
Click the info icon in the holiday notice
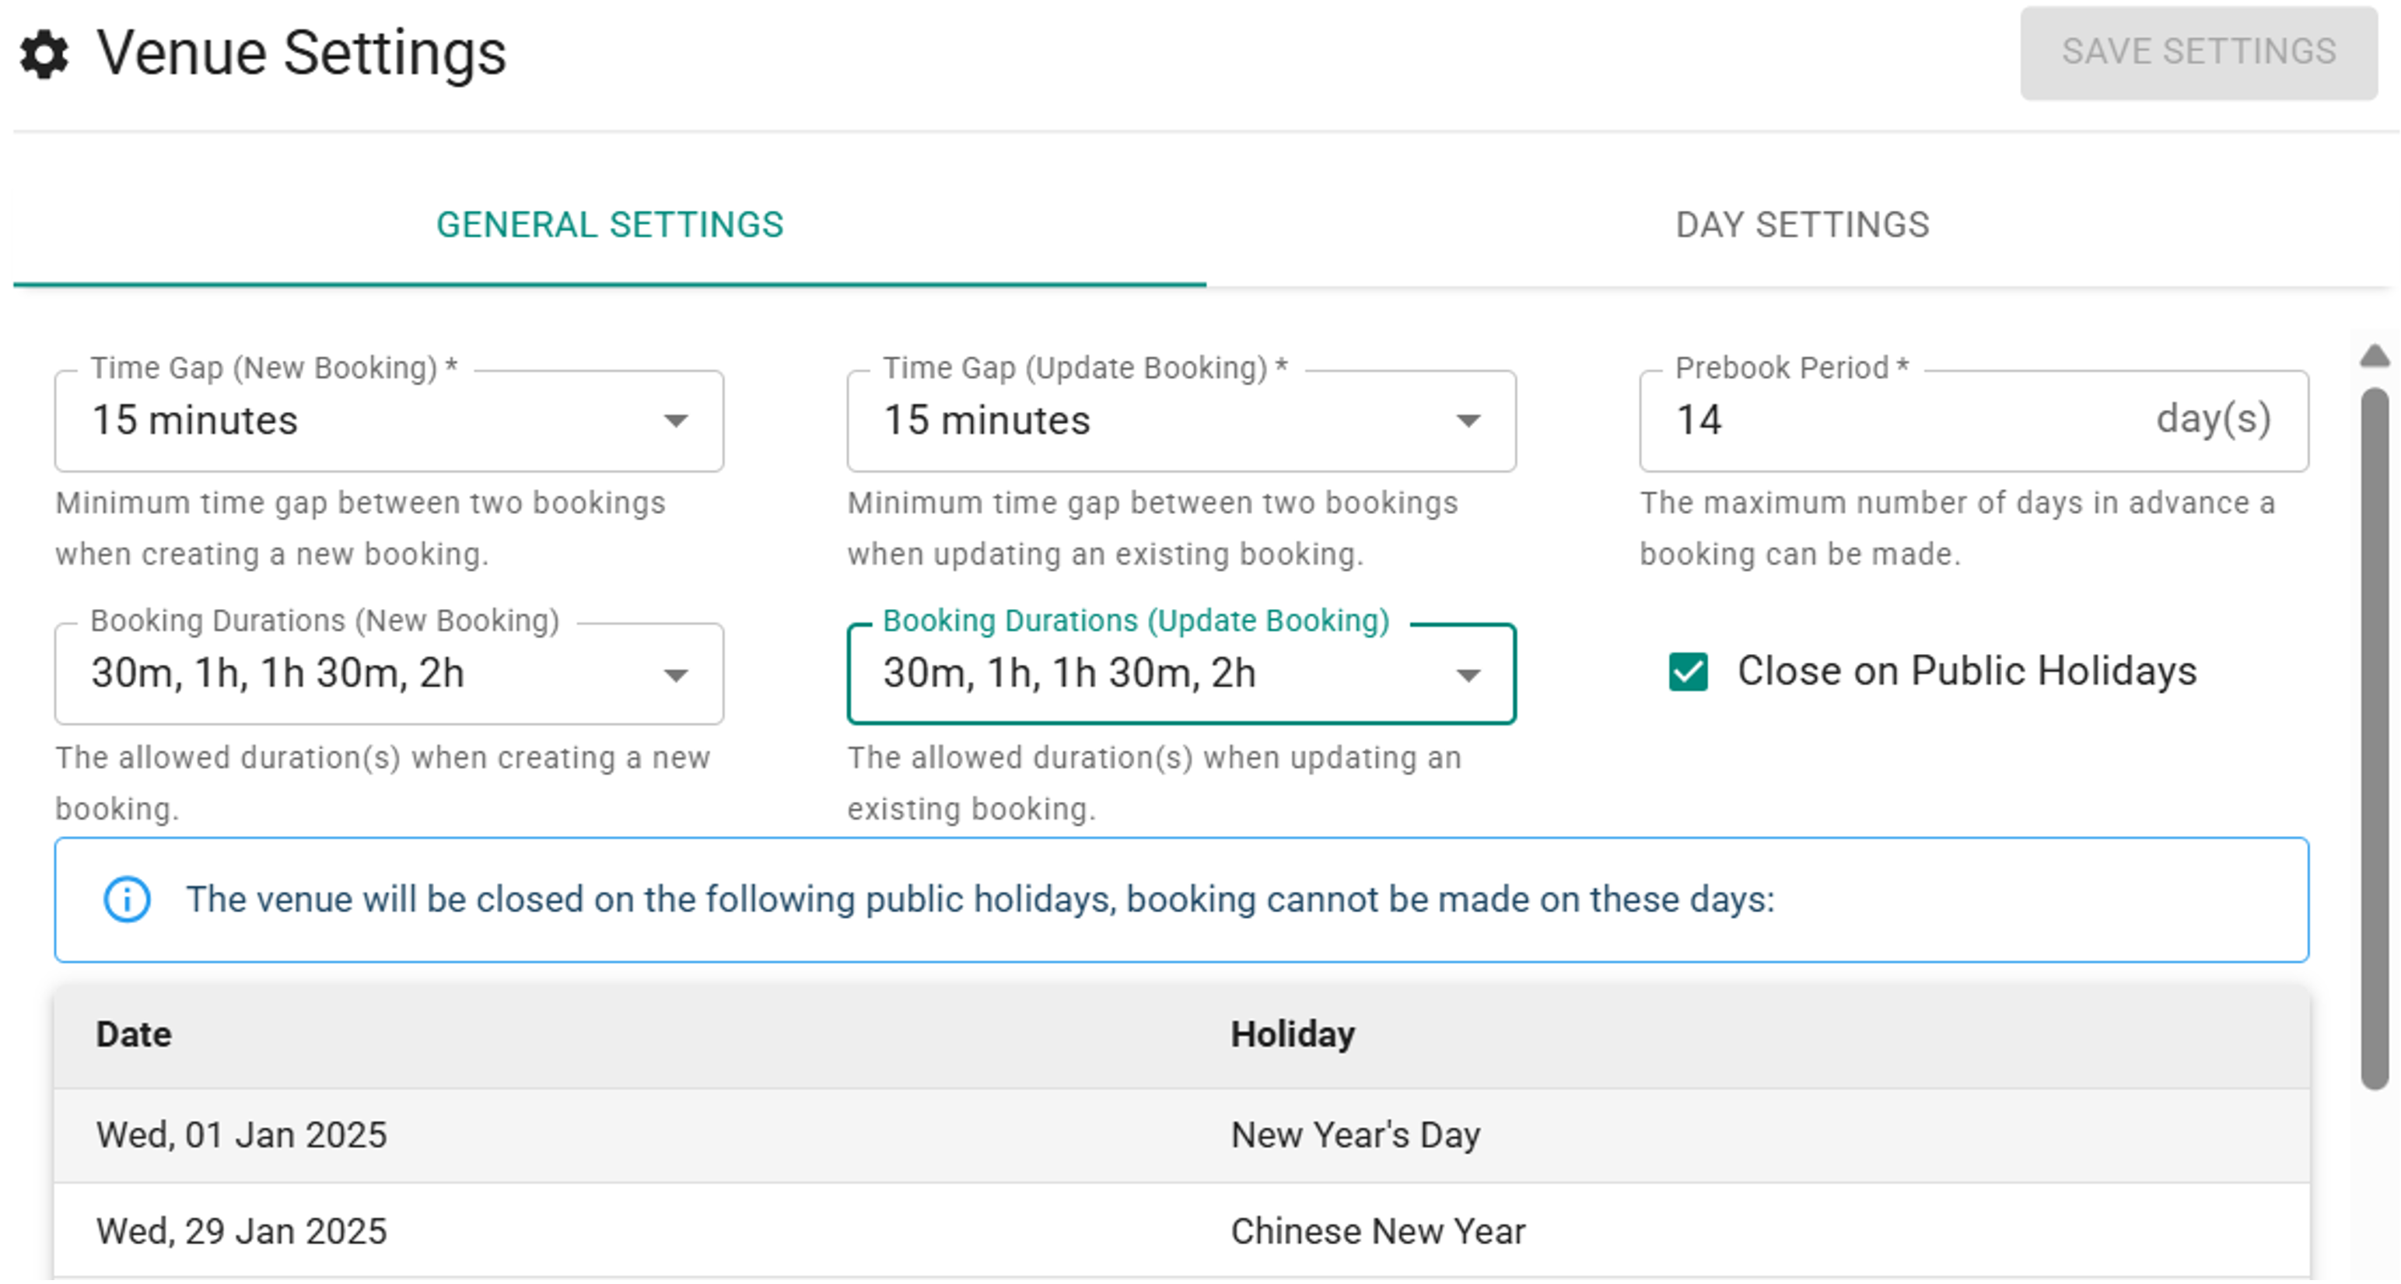coord(127,900)
